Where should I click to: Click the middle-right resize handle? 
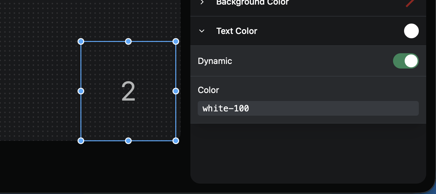coord(176,91)
